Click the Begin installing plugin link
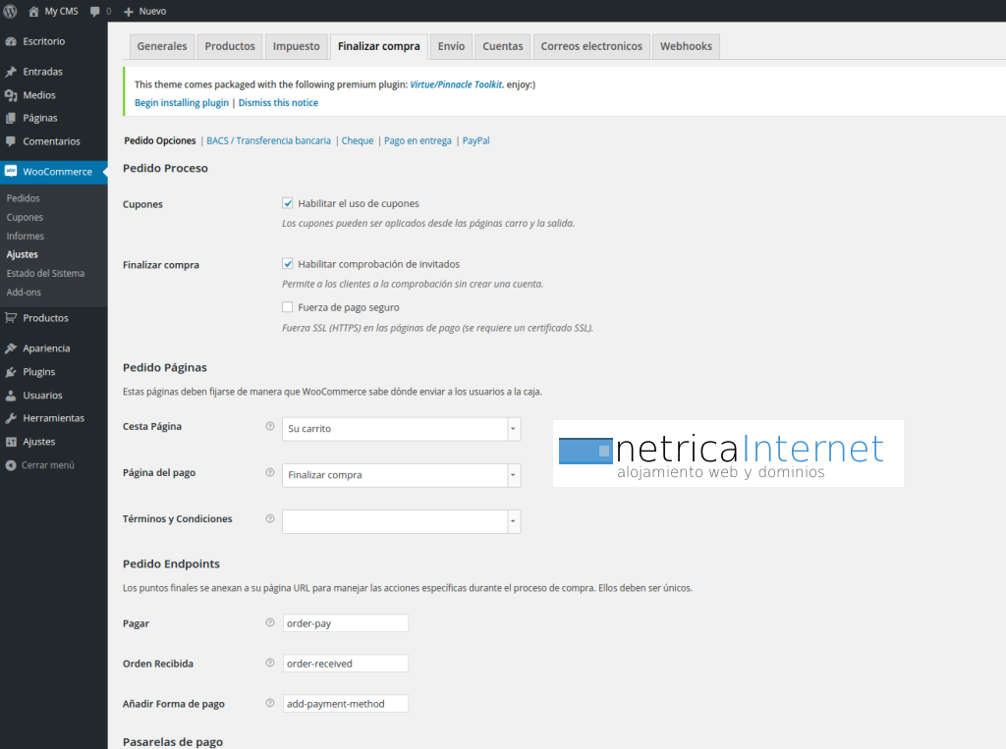Screen dimensions: 1006x749 (181, 103)
